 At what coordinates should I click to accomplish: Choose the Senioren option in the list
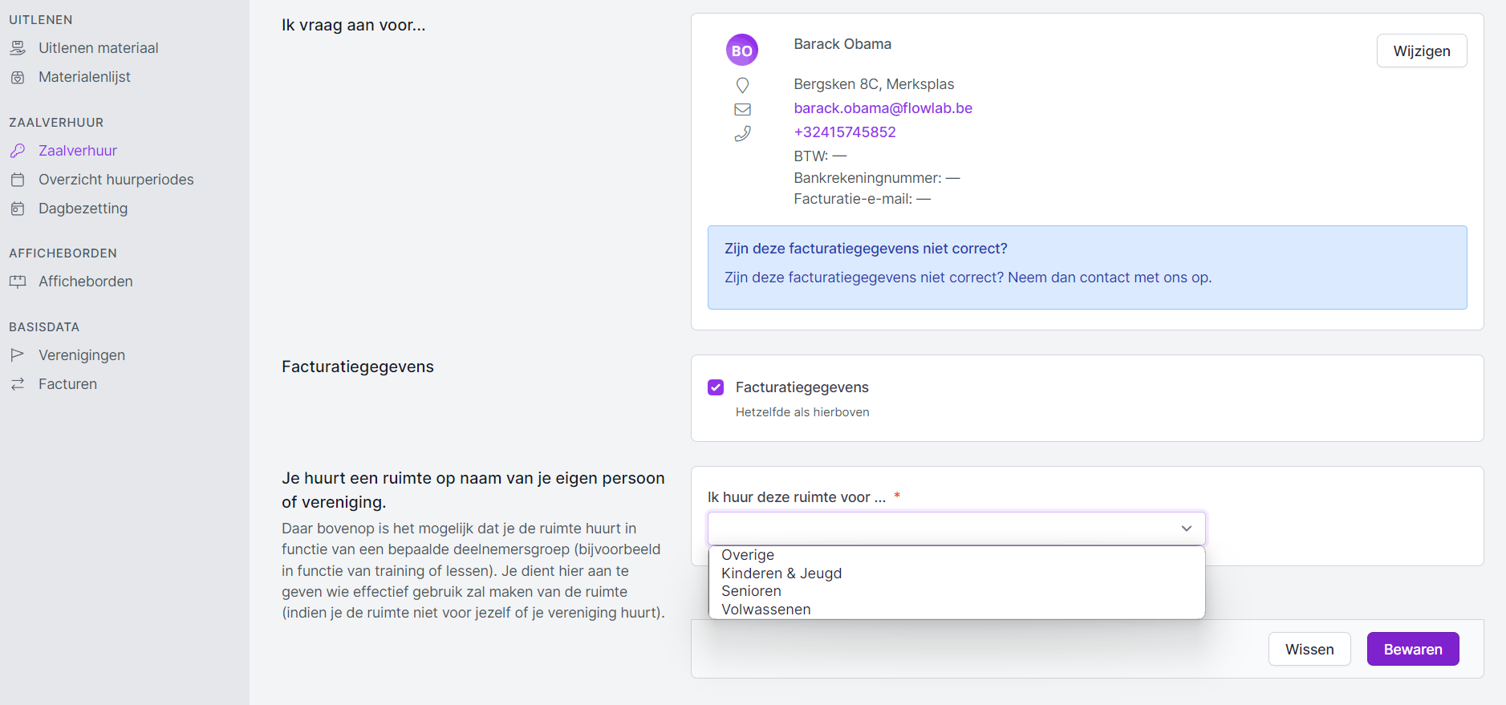coord(751,591)
